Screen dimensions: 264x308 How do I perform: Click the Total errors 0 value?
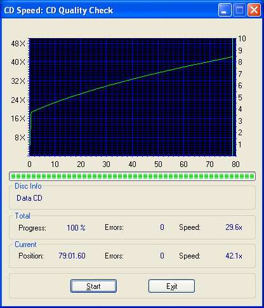(162, 227)
